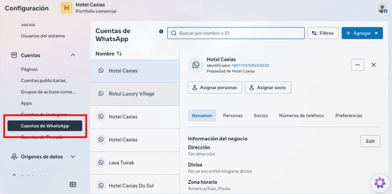
Task: Select the 'Rotui Luxury Village' account name
Action: (132, 94)
